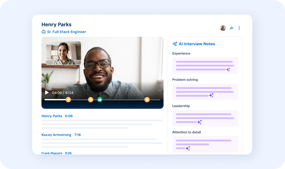Click sparkle icon in Attention to detail note
This screenshot has width=285, height=169.
pos(188,148)
